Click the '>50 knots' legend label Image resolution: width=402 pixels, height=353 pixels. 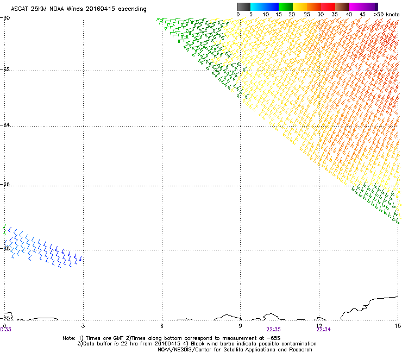pyautogui.click(x=386, y=15)
